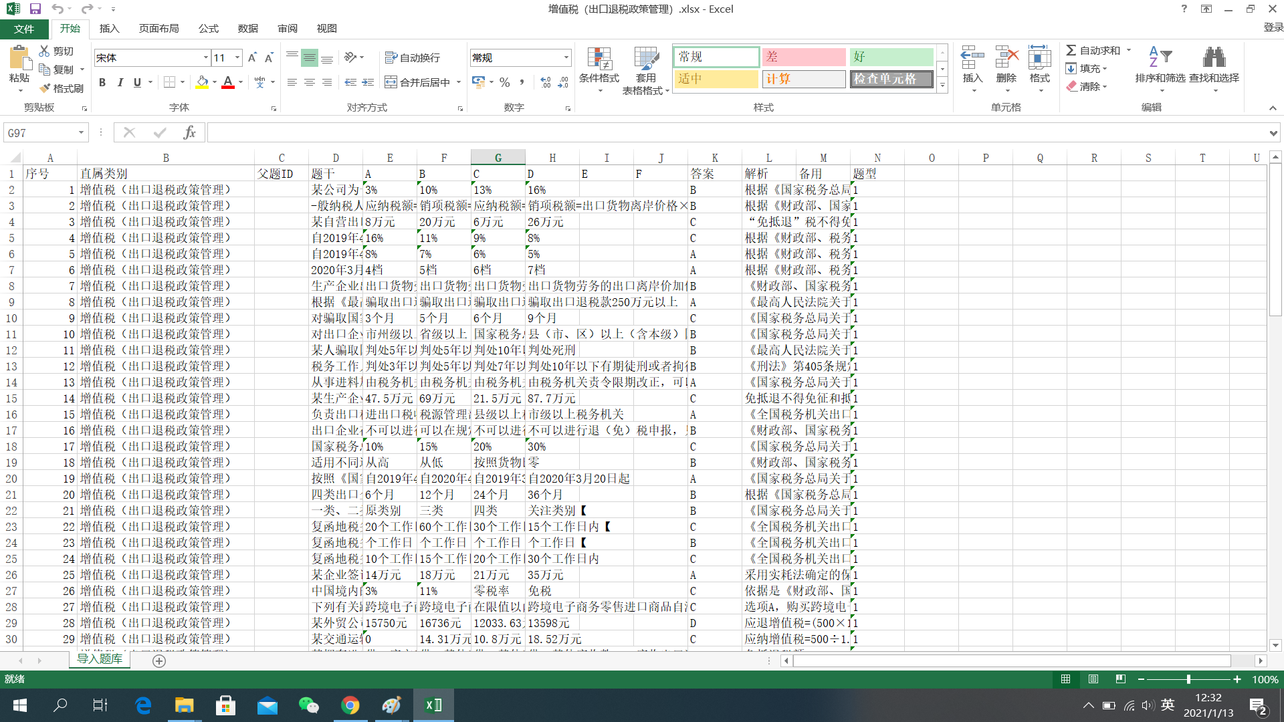The image size is (1284, 722).
Task: Decrease font size with the smaller A icon
Action: point(268,58)
